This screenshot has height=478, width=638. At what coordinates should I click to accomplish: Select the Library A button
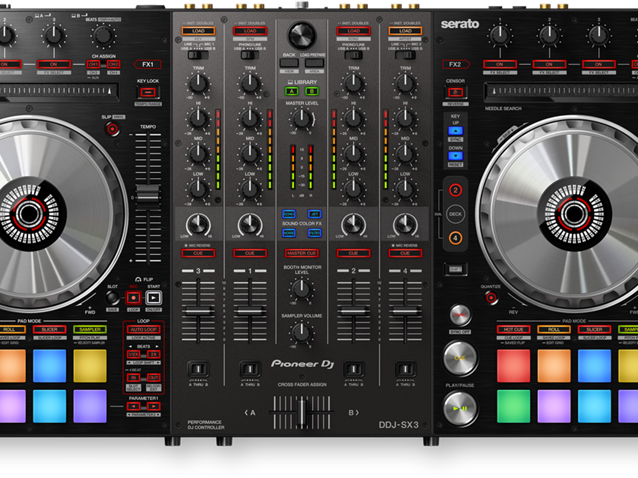coord(292,91)
